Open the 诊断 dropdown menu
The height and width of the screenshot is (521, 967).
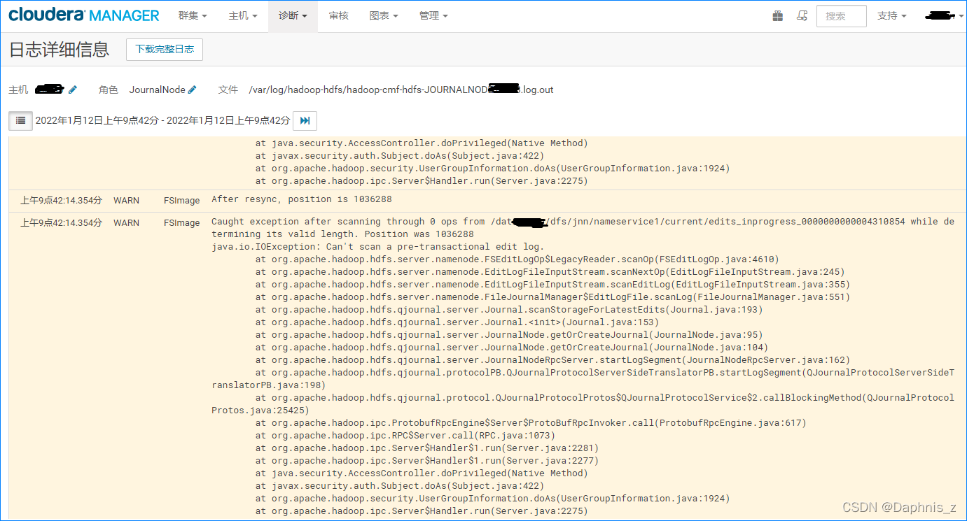(293, 15)
